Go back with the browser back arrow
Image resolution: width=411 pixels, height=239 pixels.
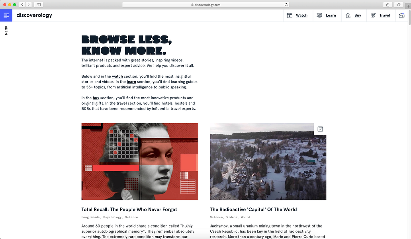coord(22,4)
